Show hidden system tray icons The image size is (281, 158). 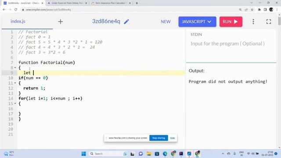223,154
